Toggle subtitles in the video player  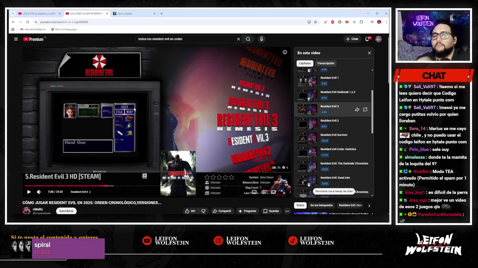click(x=254, y=192)
